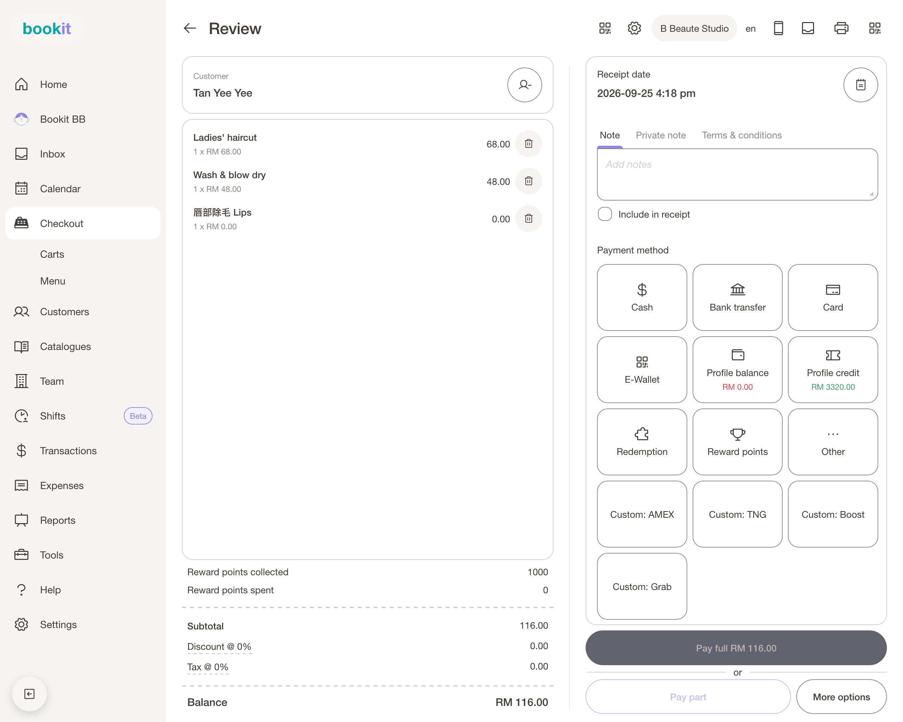This screenshot has width=903, height=722.
Task: Click the printer icon in header
Action: click(841, 28)
